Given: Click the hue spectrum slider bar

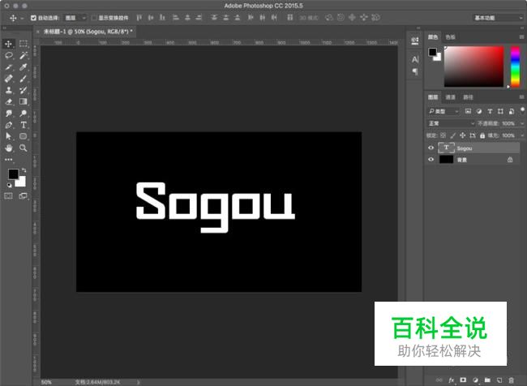Looking at the screenshot, I should point(515,65).
